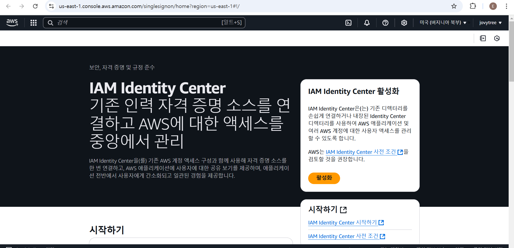Click the IAM Identity Center 활성화 heading
This screenshot has height=248, width=514.
tap(354, 91)
